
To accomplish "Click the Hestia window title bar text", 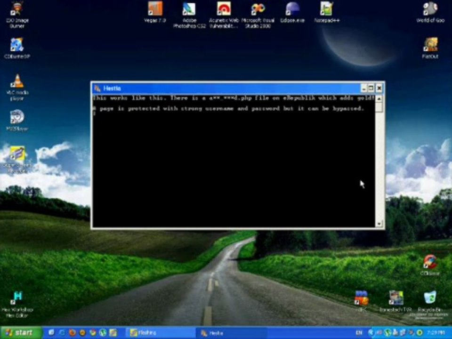I will 112,88.
